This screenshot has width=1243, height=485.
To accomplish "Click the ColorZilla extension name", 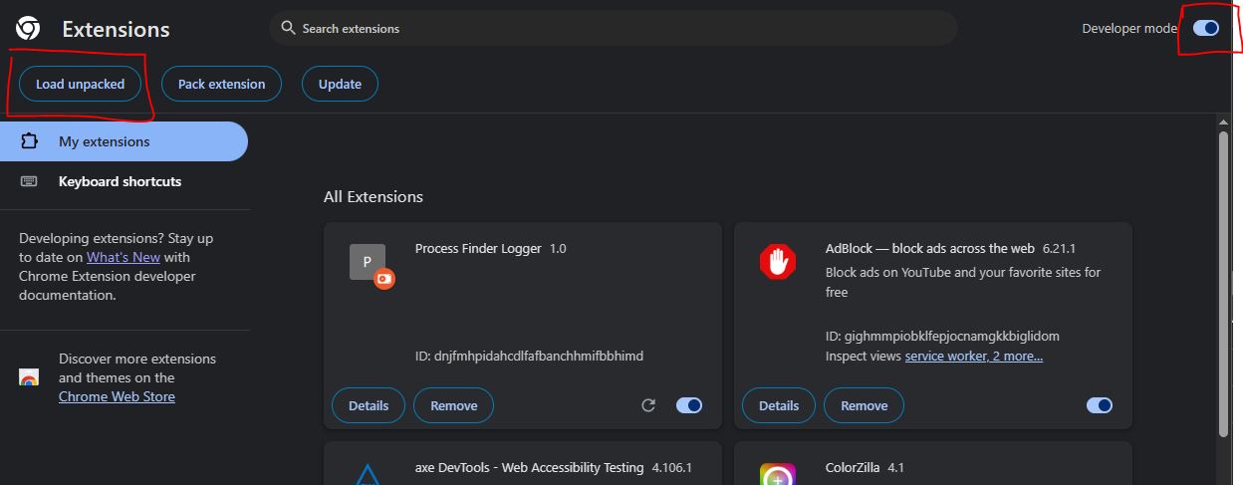I will click(x=853, y=467).
